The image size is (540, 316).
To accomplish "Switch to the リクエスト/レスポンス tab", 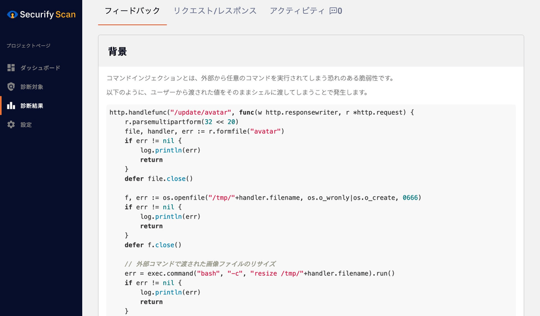I will click(x=215, y=10).
